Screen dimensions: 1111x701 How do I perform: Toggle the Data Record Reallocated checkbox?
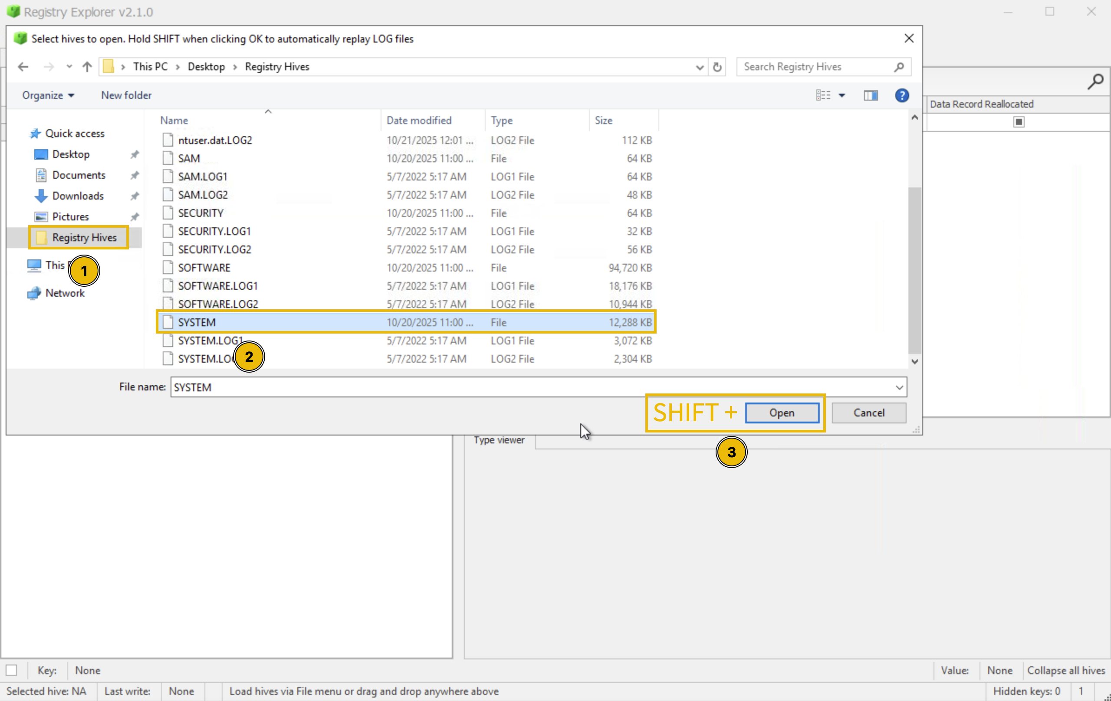tap(1019, 122)
